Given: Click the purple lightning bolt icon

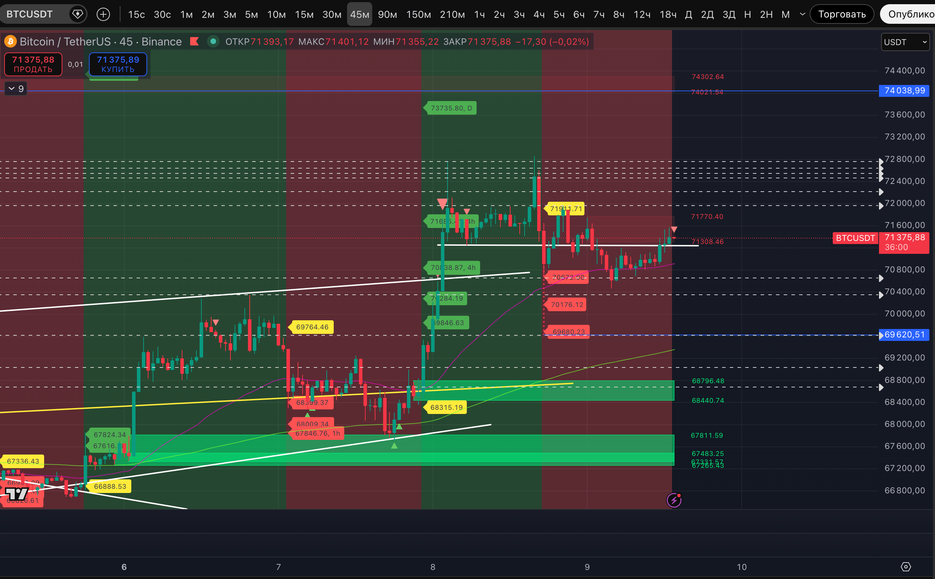Looking at the screenshot, I should click(674, 500).
